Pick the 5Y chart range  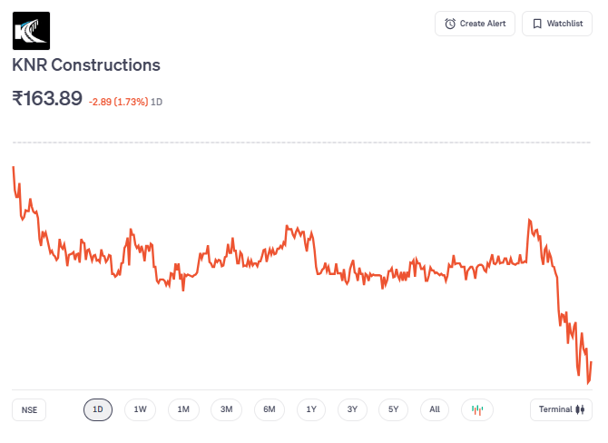click(x=394, y=409)
